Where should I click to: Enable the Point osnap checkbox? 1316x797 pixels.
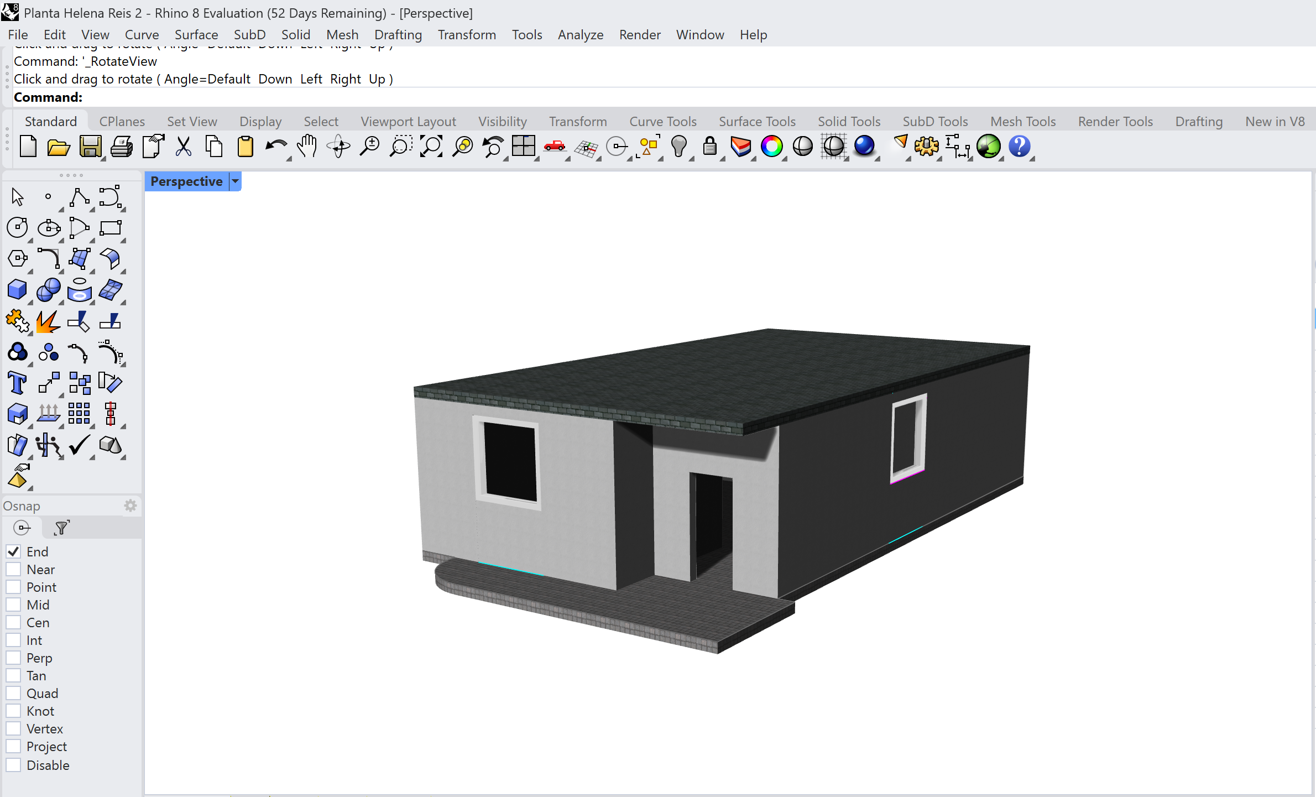click(14, 587)
